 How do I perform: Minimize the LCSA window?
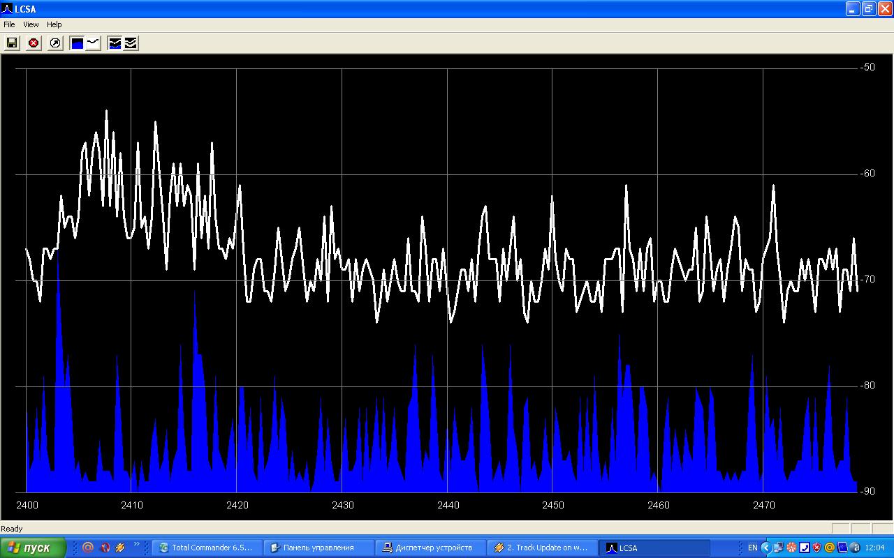853,9
